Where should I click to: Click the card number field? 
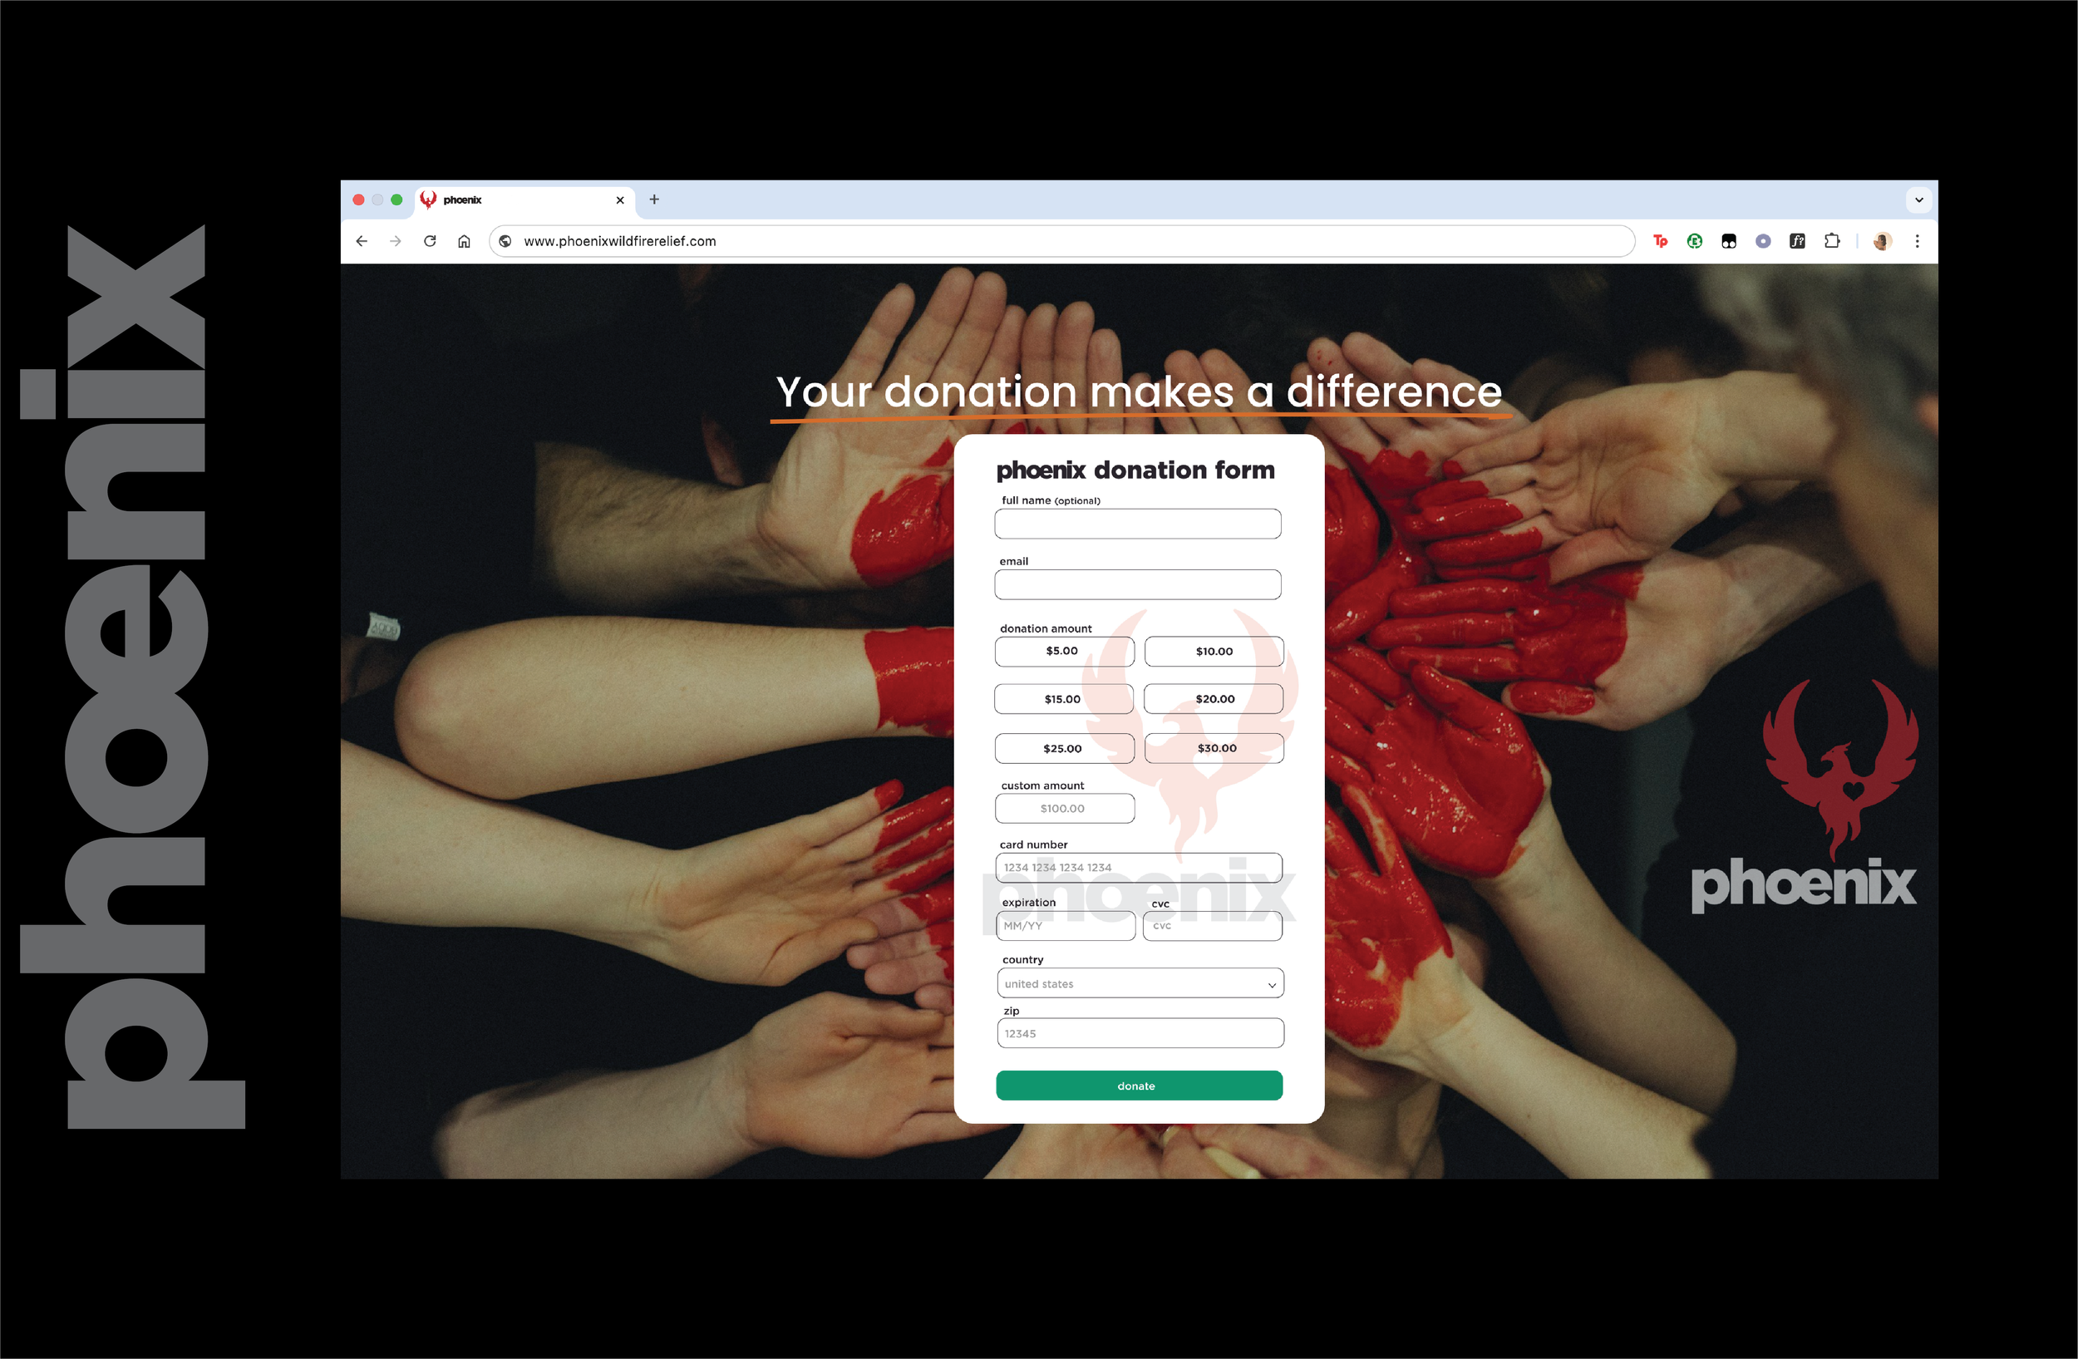coord(1139,868)
